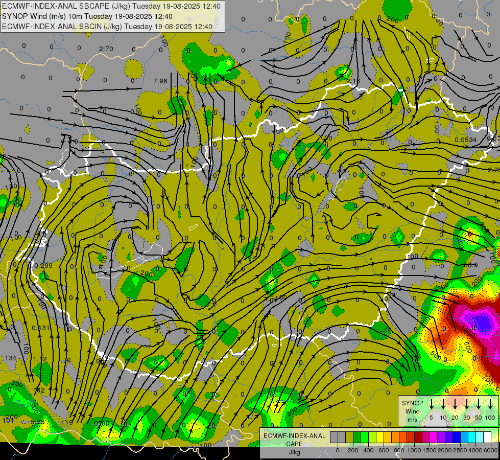Select the dark green CAPE legend swatch
This screenshot has width=500, height=460.
pyautogui.click(x=357, y=437)
